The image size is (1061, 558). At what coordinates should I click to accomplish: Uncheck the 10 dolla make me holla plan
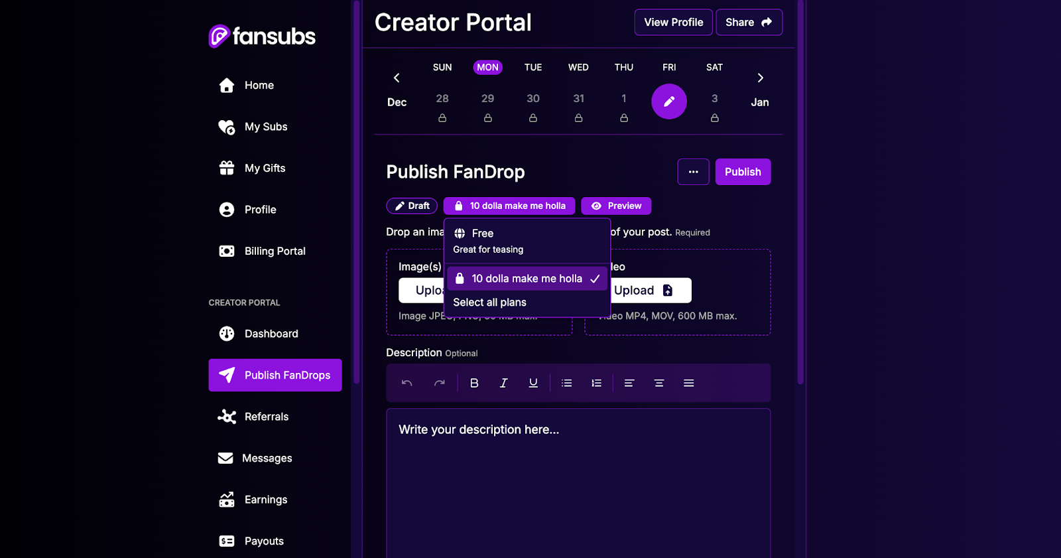click(x=527, y=279)
